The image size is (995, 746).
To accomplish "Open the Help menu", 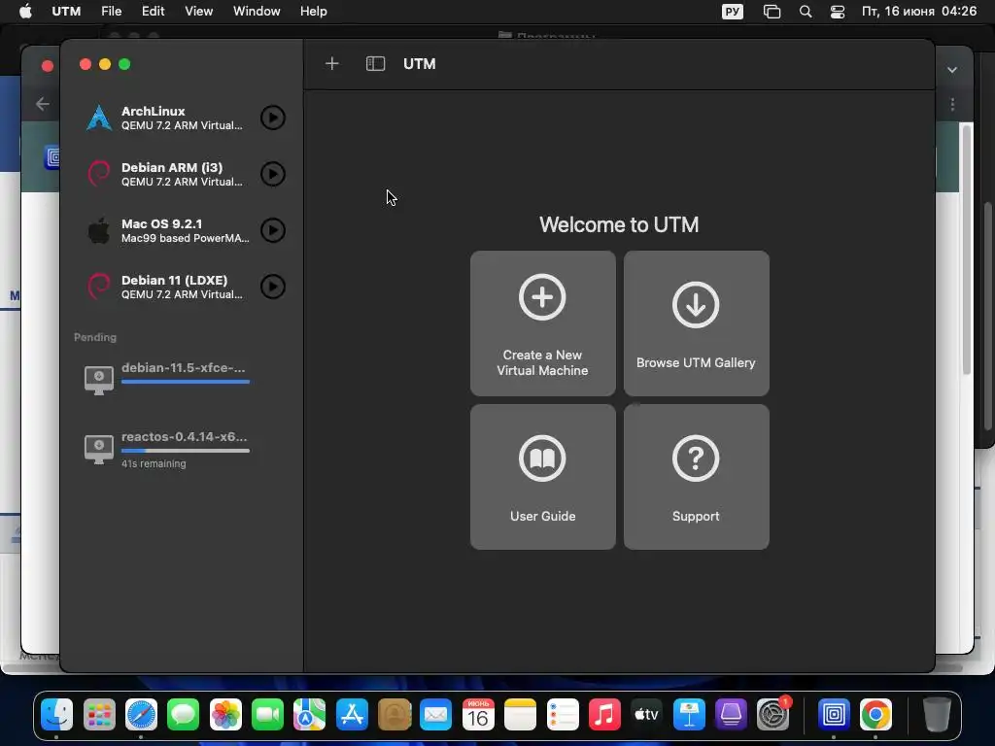I will click(314, 12).
